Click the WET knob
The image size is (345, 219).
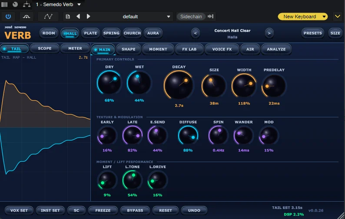139,83
